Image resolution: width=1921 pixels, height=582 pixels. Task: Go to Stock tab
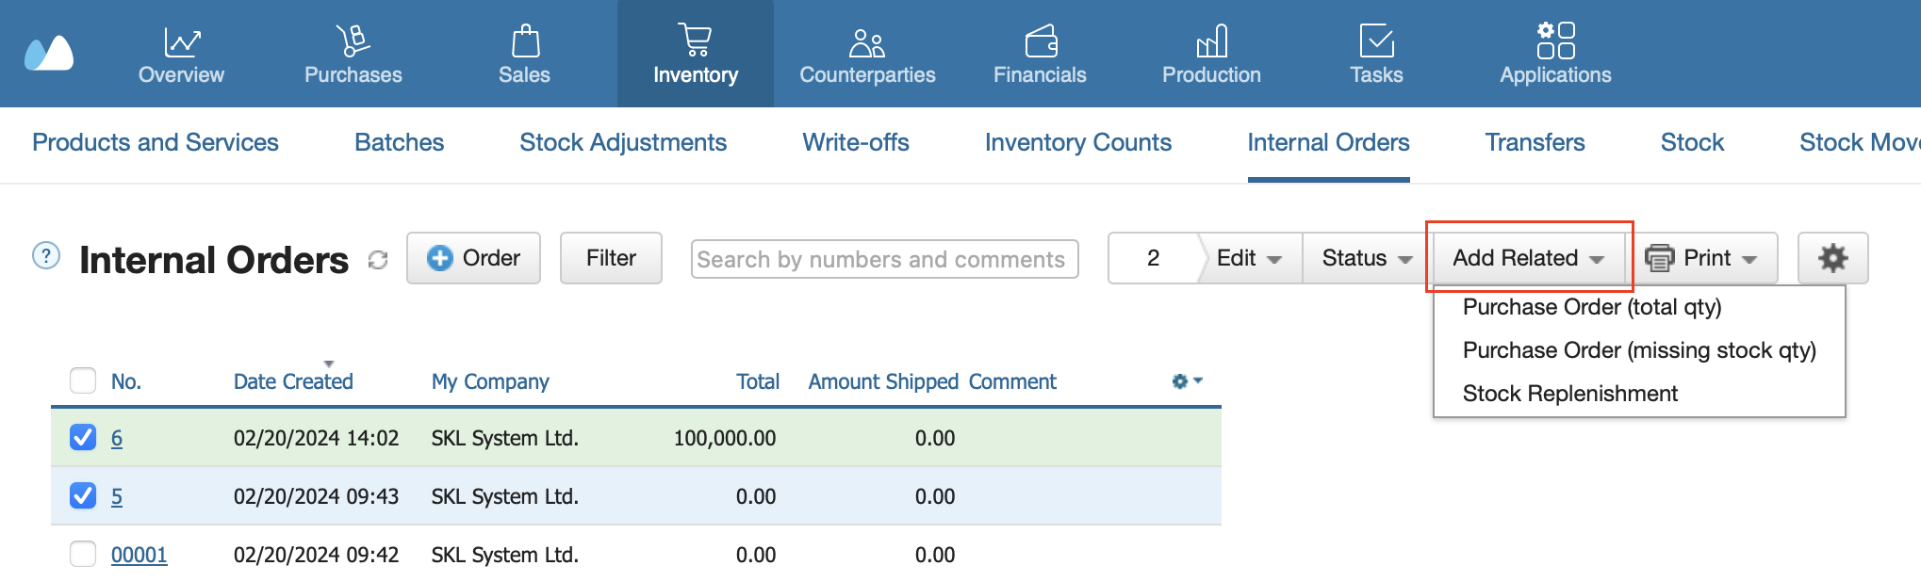[1692, 142]
